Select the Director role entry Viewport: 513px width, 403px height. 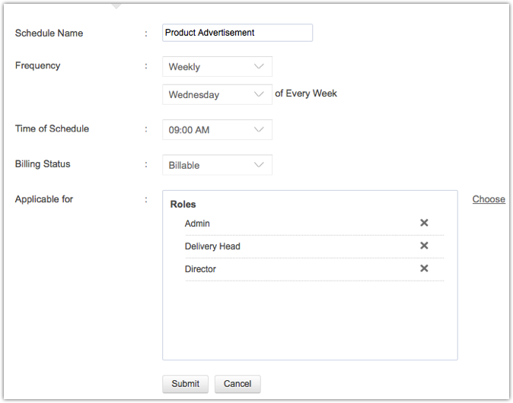click(x=200, y=269)
